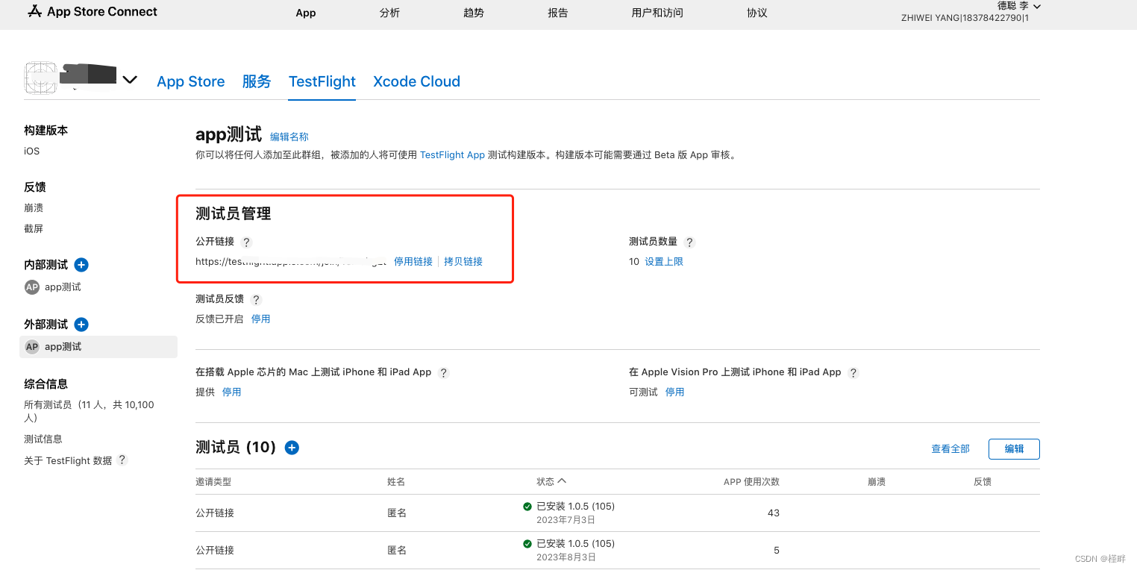Click 查看全部 link
The height and width of the screenshot is (570, 1137).
tap(950, 448)
